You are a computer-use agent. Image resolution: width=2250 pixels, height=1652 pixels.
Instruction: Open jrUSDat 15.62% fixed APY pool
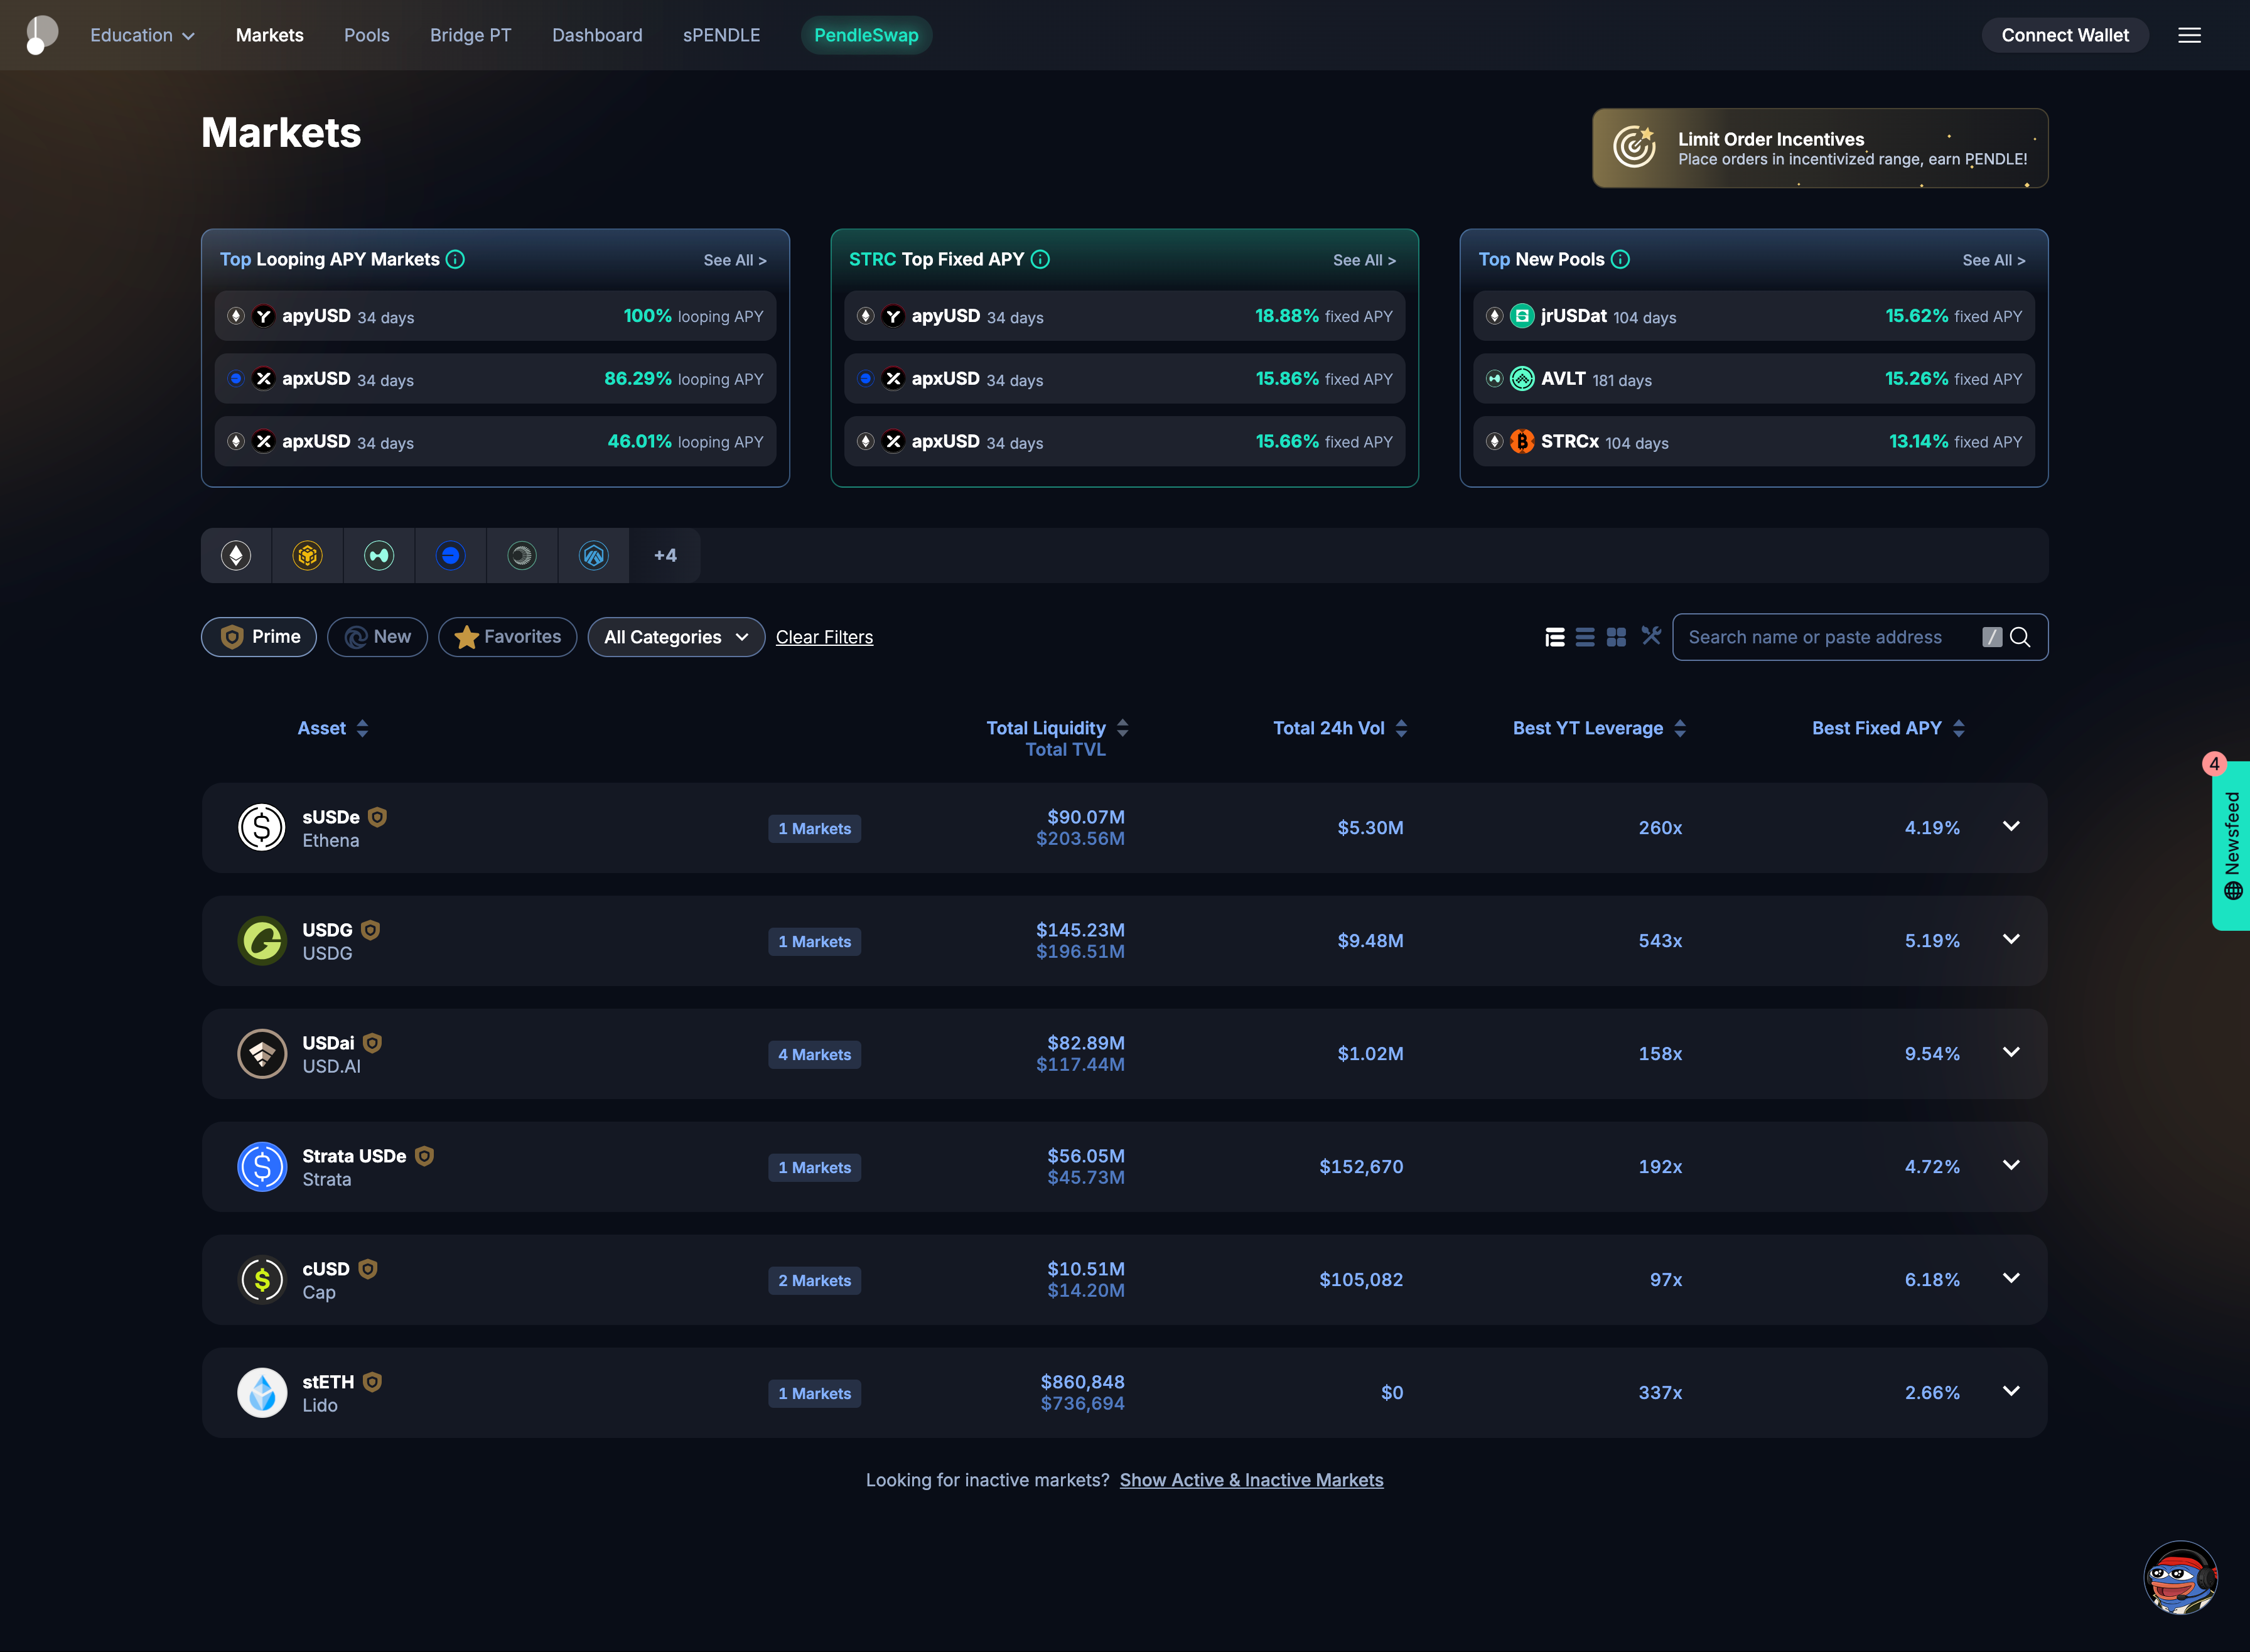pyautogui.click(x=1754, y=316)
